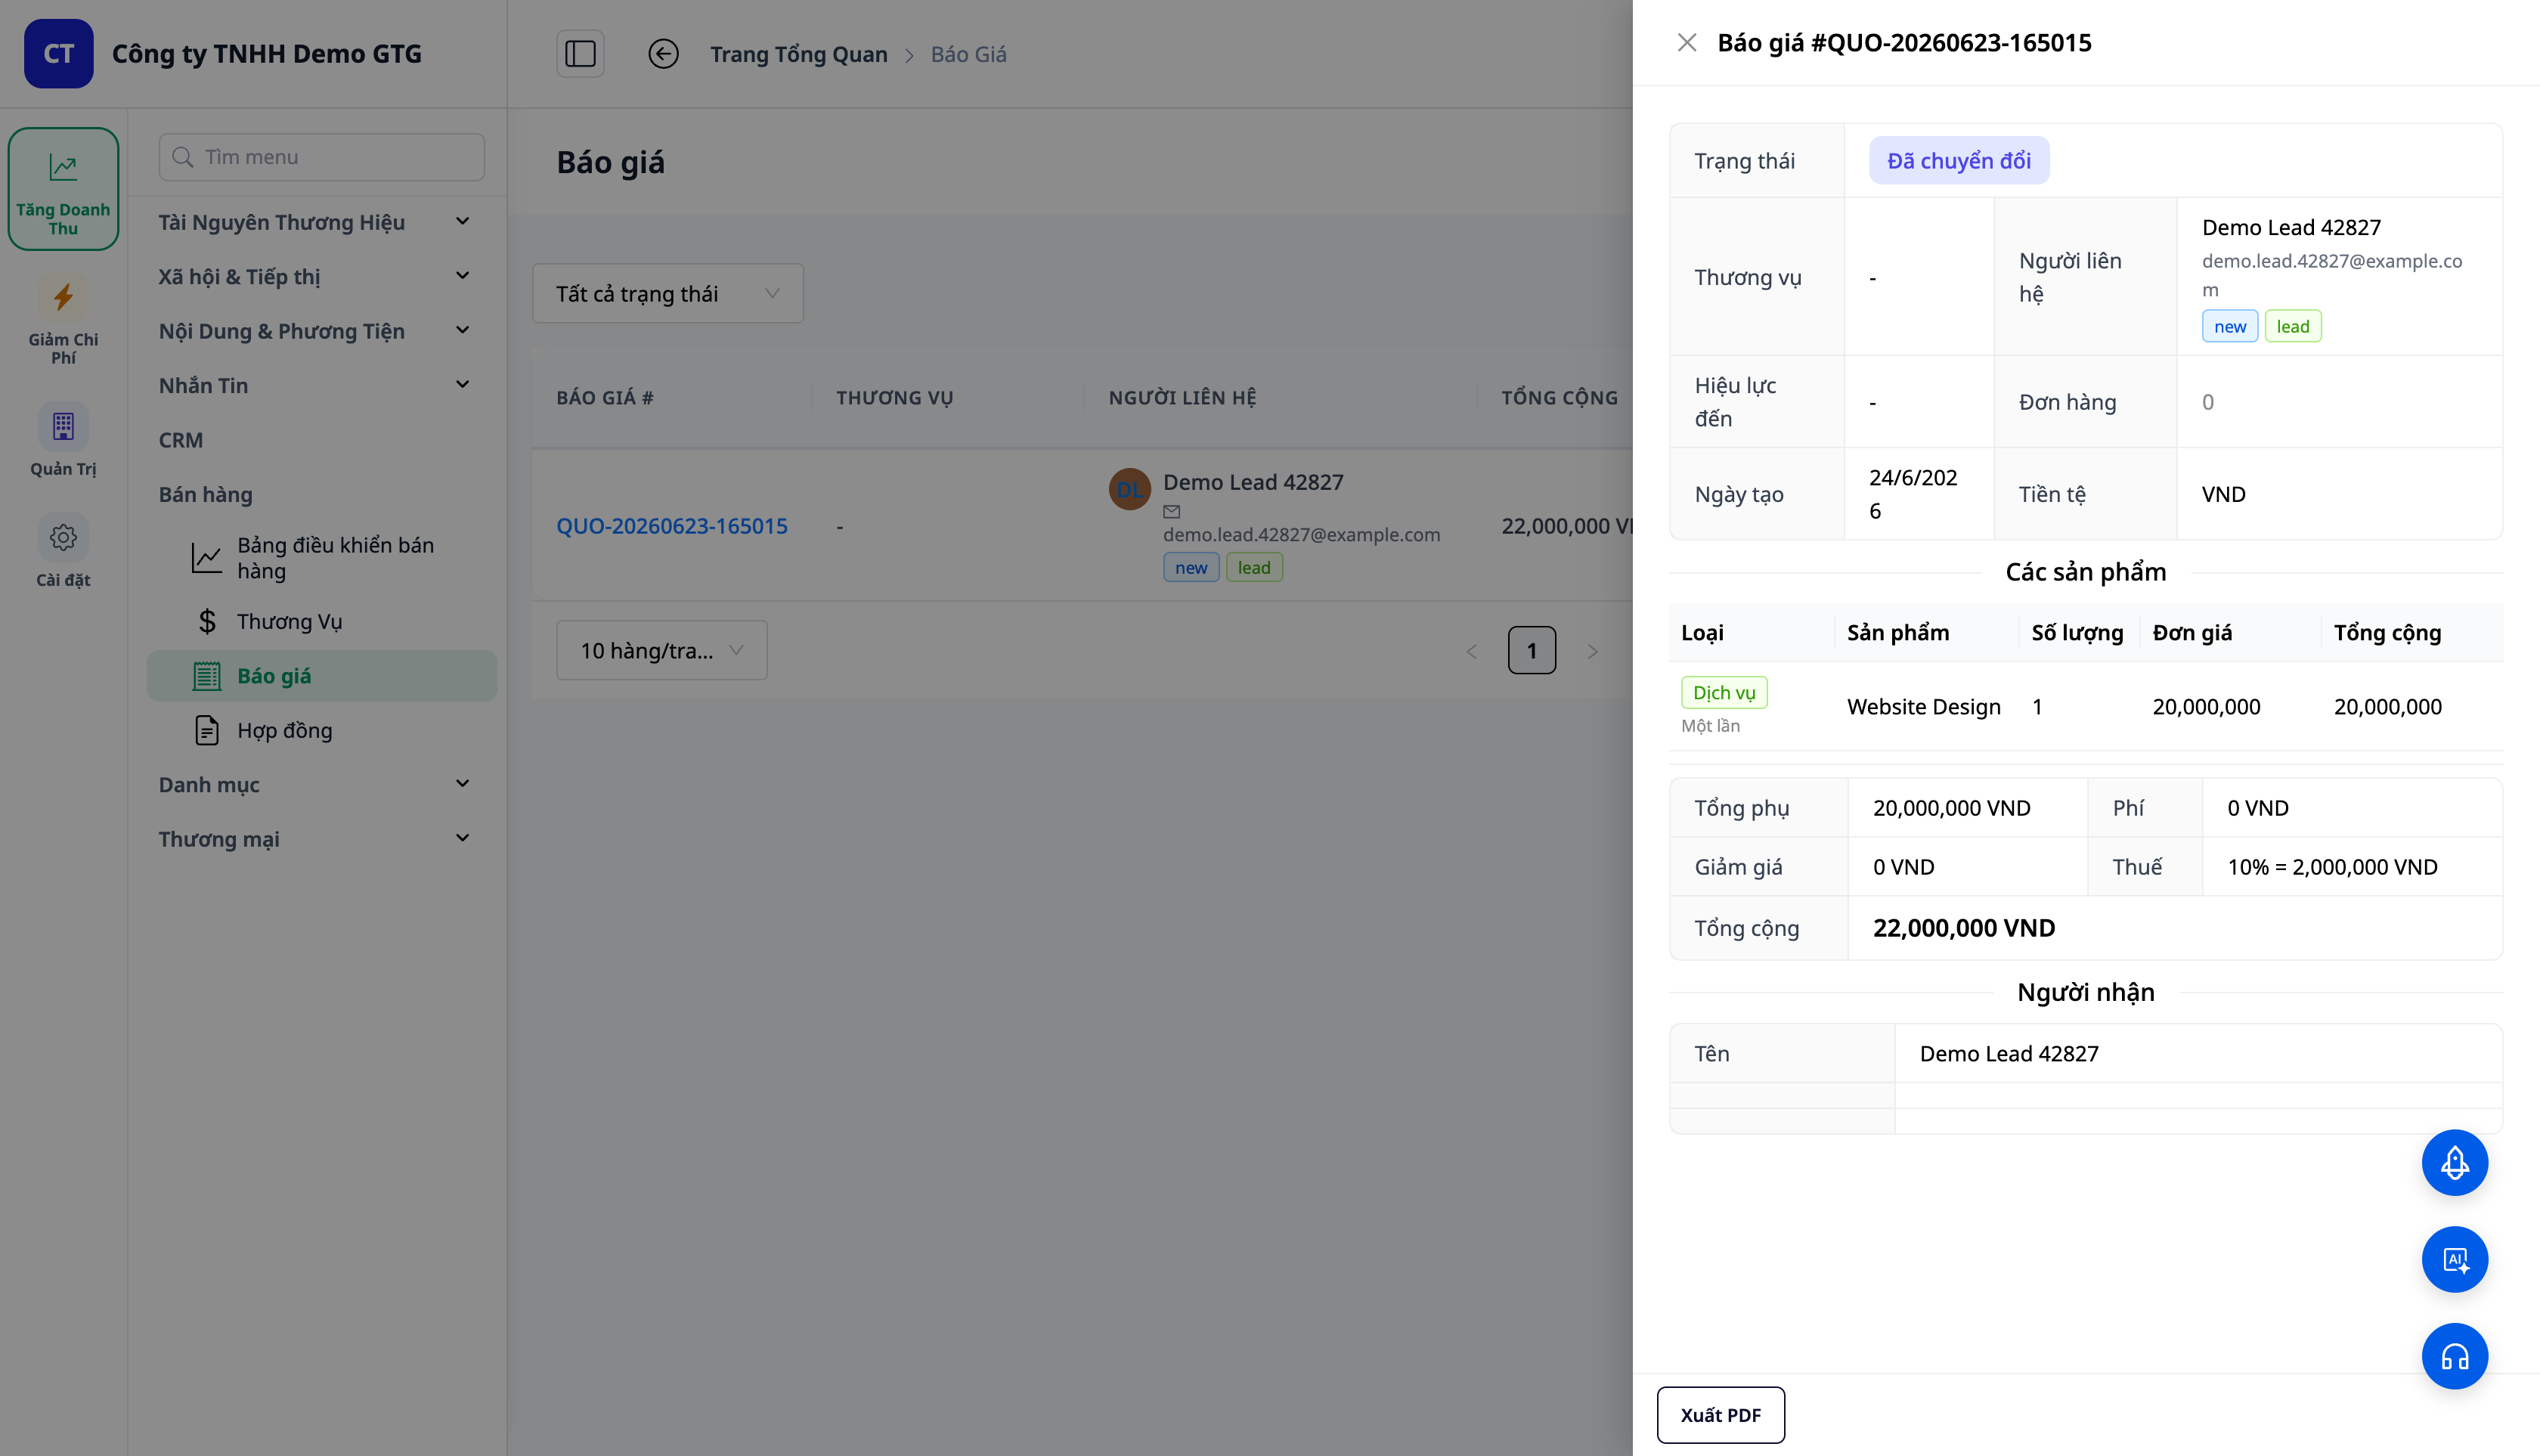Open Tất cả trạng thái filter dropdown
This screenshot has width=2540, height=1456.
coord(668,293)
